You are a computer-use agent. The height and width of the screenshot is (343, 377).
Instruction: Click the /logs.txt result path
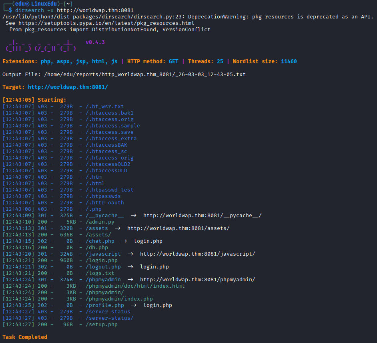pyautogui.click(x=100, y=273)
